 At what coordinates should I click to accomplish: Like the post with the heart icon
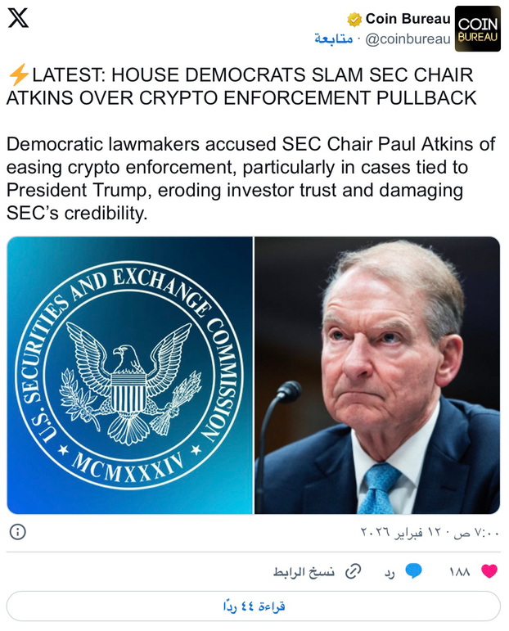(489, 571)
